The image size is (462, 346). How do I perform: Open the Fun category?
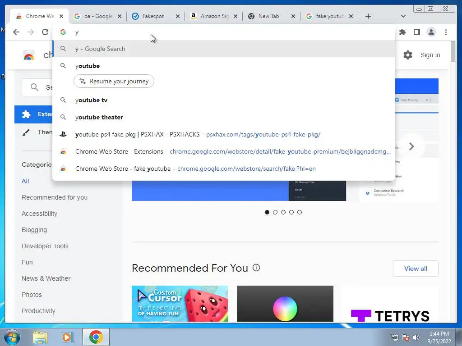pyautogui.click(x=27, y=262)
